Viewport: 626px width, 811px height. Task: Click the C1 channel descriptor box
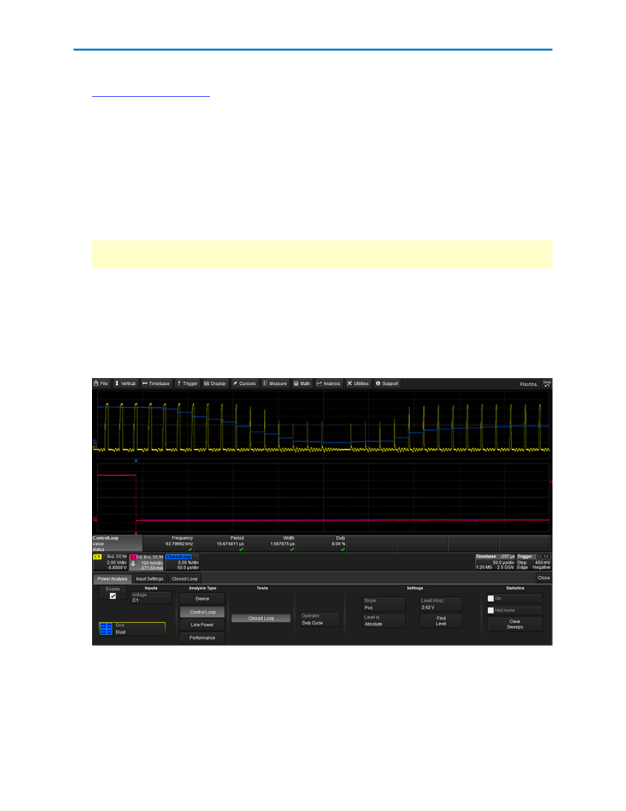pyautogui.click(x=110, y=562)
